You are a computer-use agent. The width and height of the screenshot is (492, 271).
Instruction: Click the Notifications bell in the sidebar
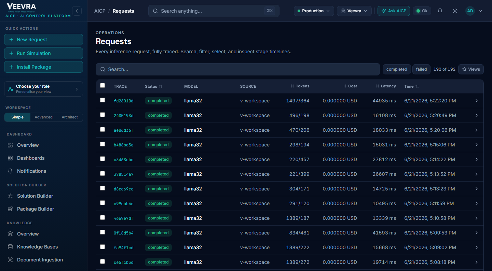[10, 171]
